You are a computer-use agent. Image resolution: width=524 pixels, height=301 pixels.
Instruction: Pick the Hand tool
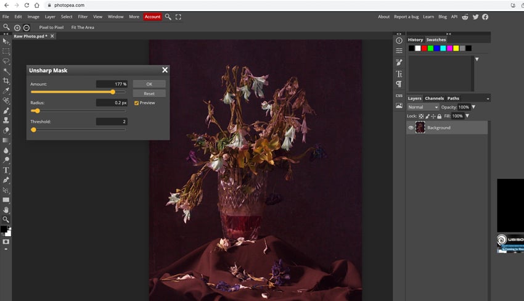coord(6,210)
